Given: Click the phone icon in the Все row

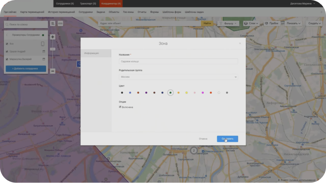Looking at the screenshot, I should 43,44.
